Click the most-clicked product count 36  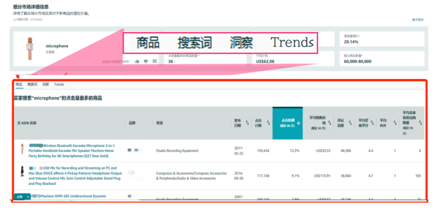click(171, 61)
